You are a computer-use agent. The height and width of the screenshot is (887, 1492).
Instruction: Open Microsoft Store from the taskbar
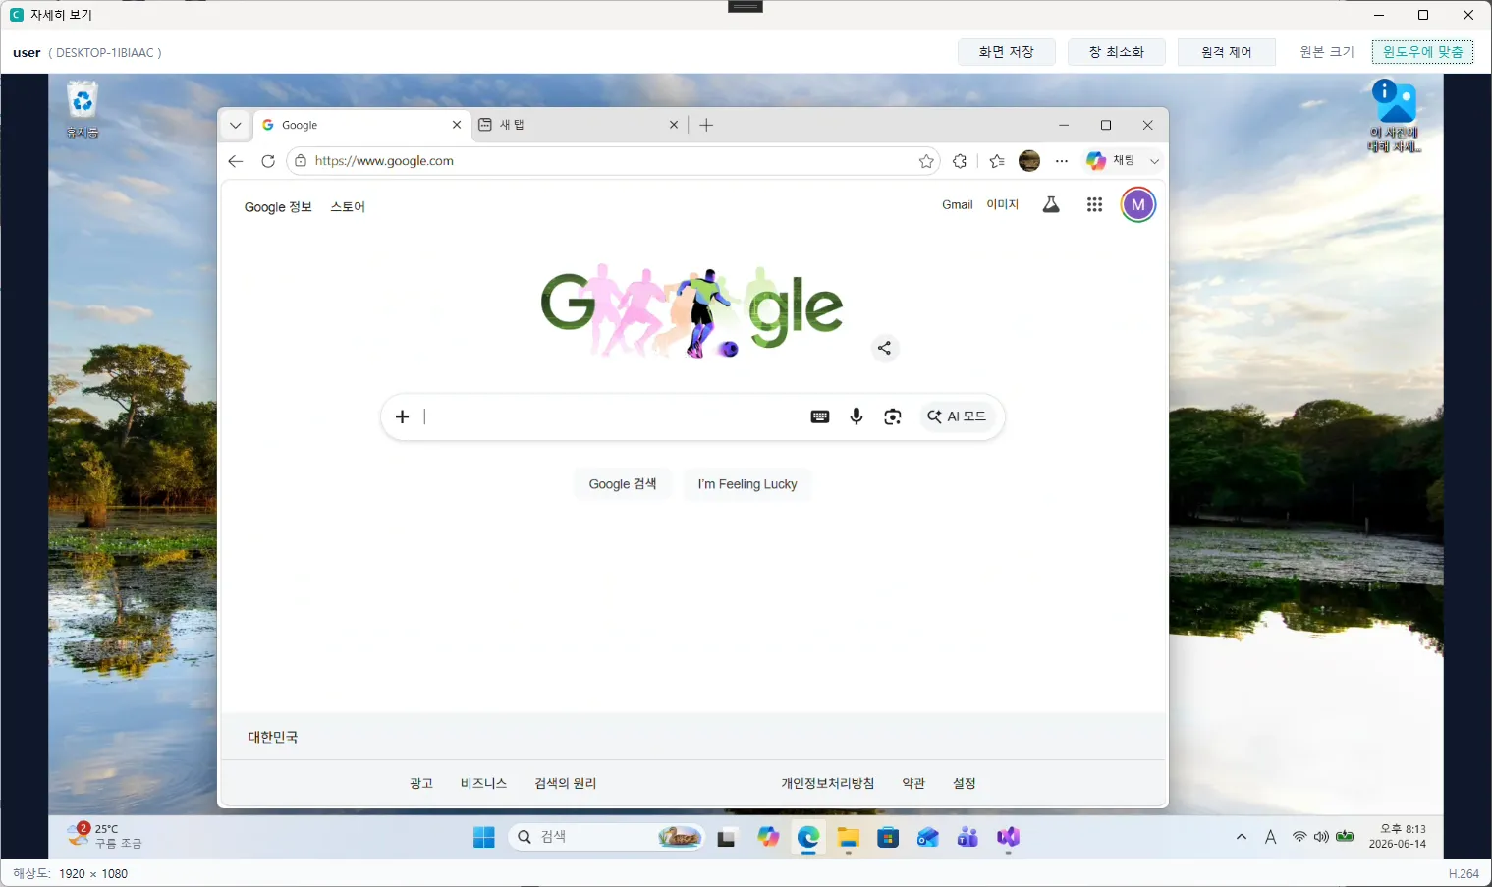[888, 837]
